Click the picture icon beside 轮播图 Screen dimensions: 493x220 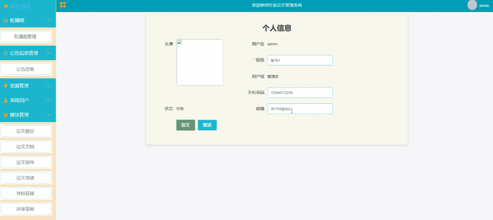coord(6,21)
